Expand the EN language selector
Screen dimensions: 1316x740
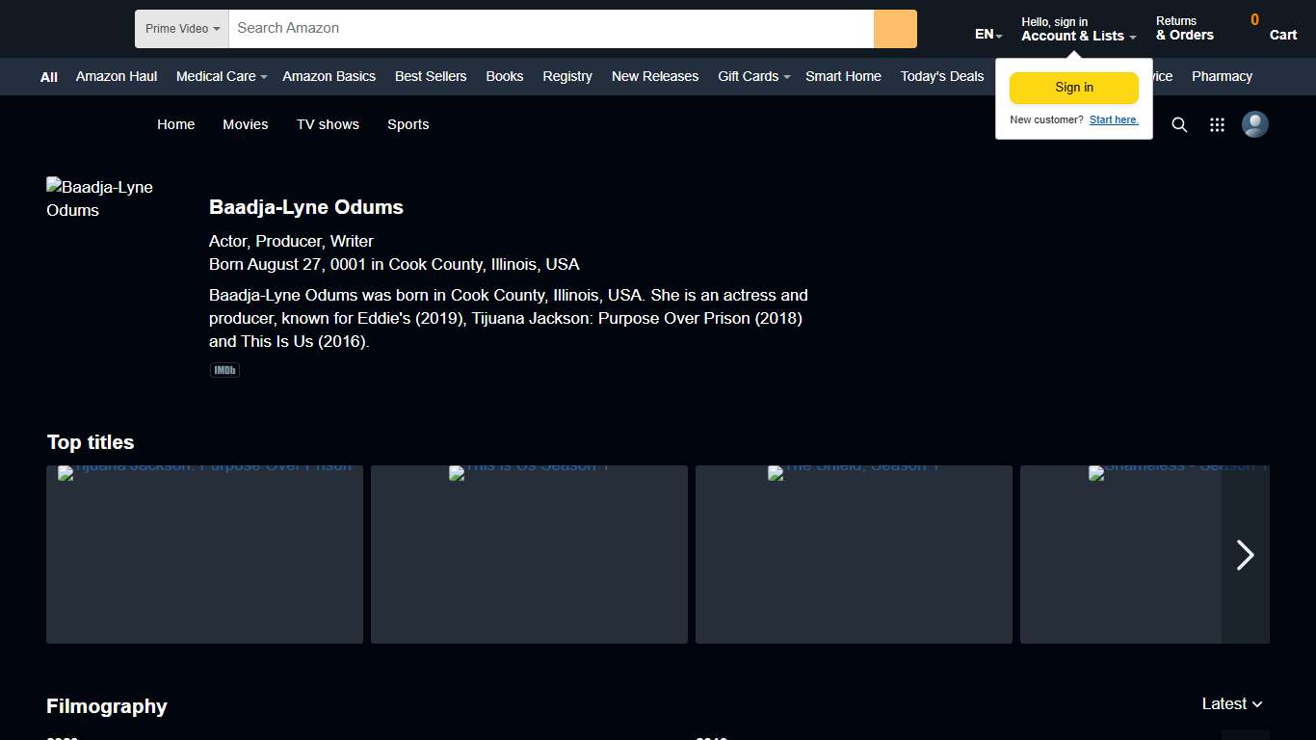click(988, 35)
